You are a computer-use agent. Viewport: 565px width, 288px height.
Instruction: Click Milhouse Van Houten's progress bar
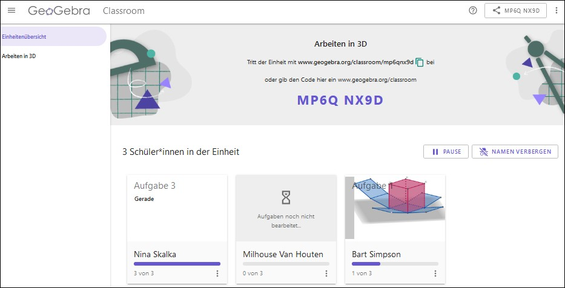[x=286, y=264]
